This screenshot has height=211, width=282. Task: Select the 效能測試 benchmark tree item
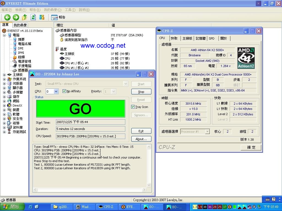coord(17,132)
